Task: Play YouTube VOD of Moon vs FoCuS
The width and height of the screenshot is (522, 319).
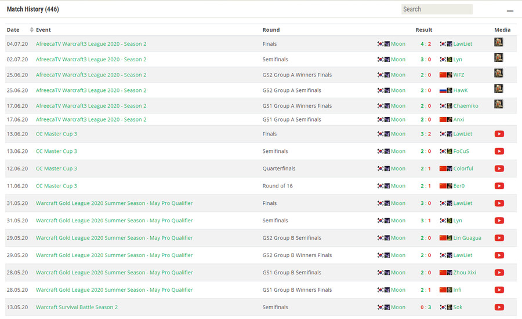Action: click(x=499, y=151)
